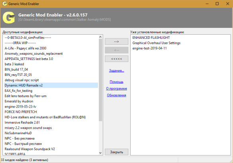Click the mod list scrollbar up arrow

100,37
